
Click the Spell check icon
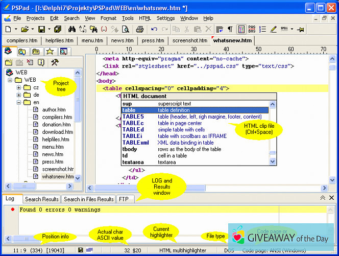click(284, 29)
